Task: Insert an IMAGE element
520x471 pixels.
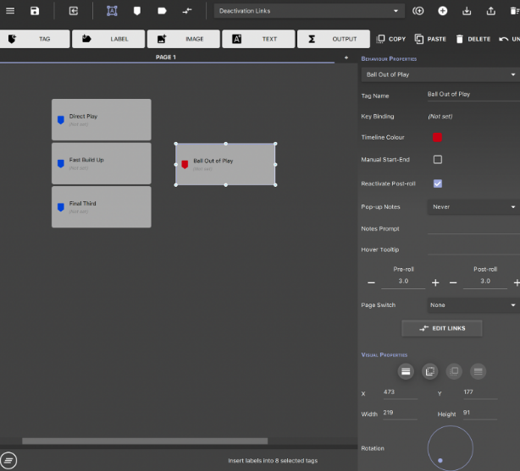Action: (x=184, y=39)
